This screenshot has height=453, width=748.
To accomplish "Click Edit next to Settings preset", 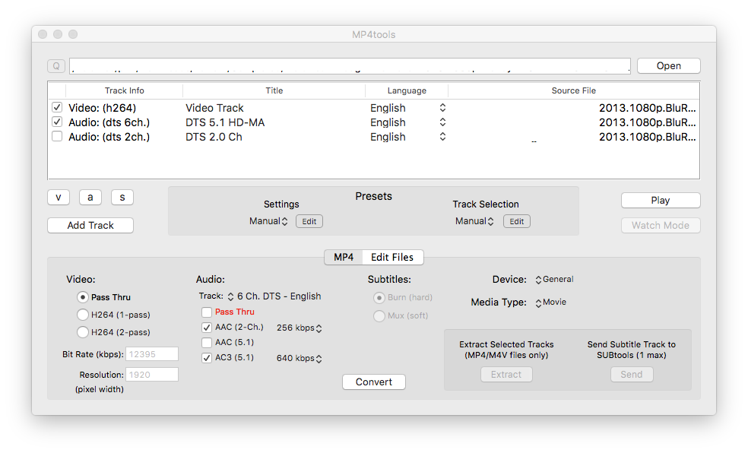I will pos(309,221).
